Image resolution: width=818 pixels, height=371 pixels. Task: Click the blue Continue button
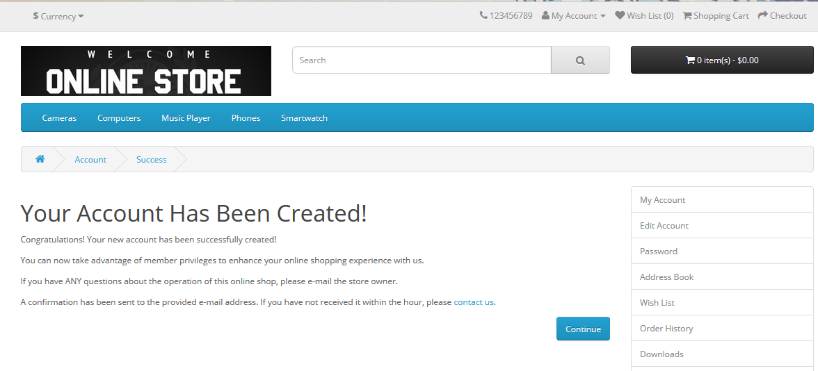pyautogui.click(x=583, y=329)
